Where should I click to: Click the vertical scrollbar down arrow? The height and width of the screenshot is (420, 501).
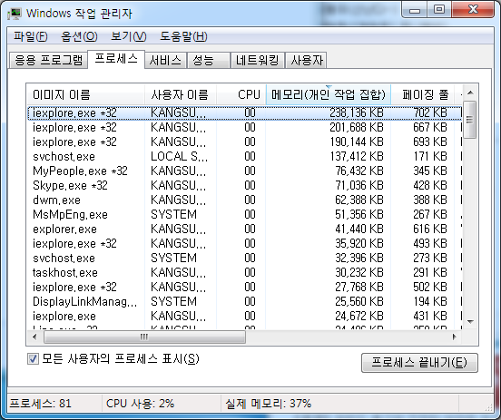470,322
